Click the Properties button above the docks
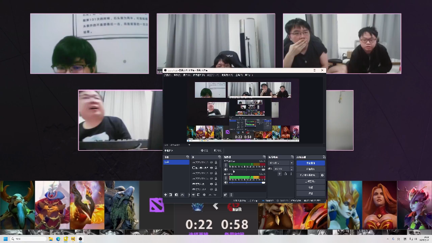This screenshot has height=243, width=432. pos(205,151)
